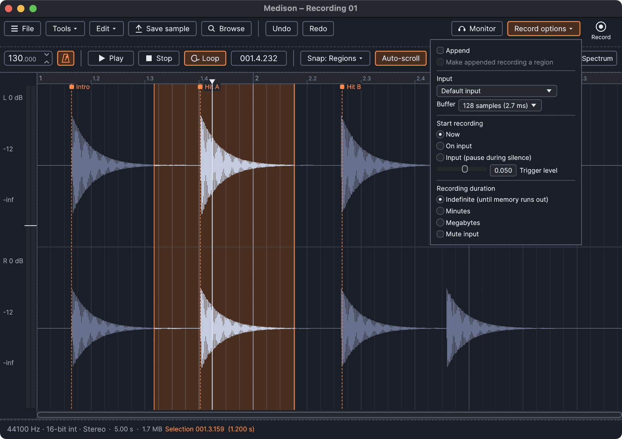Click Save sample button
622x439 pixels.
(x=162, y=29)
